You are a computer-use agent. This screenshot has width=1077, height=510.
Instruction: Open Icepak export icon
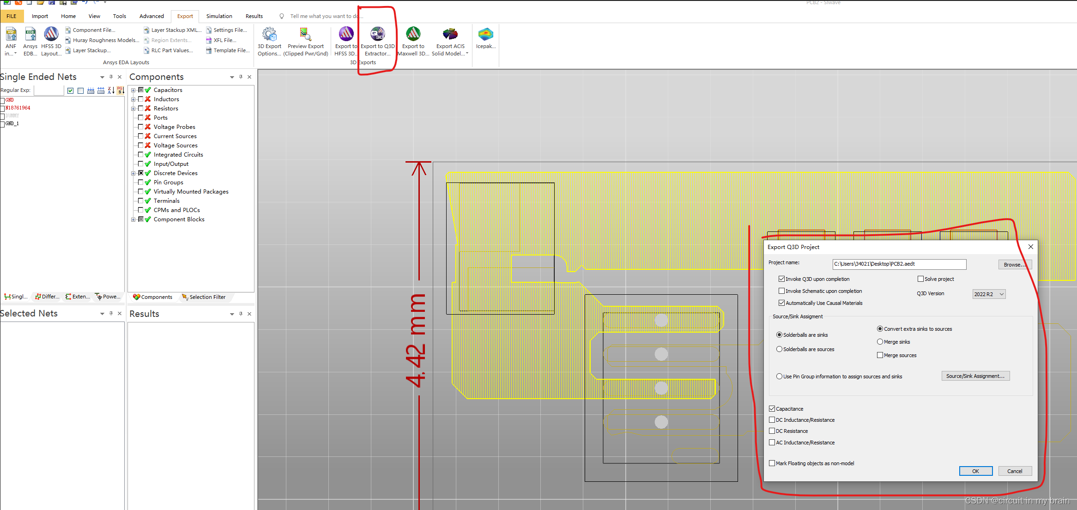(x=485, y=34)
